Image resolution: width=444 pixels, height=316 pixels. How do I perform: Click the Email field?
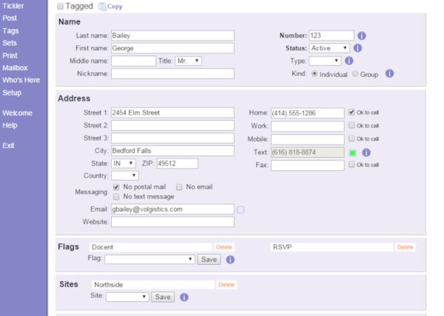[173, 209]
